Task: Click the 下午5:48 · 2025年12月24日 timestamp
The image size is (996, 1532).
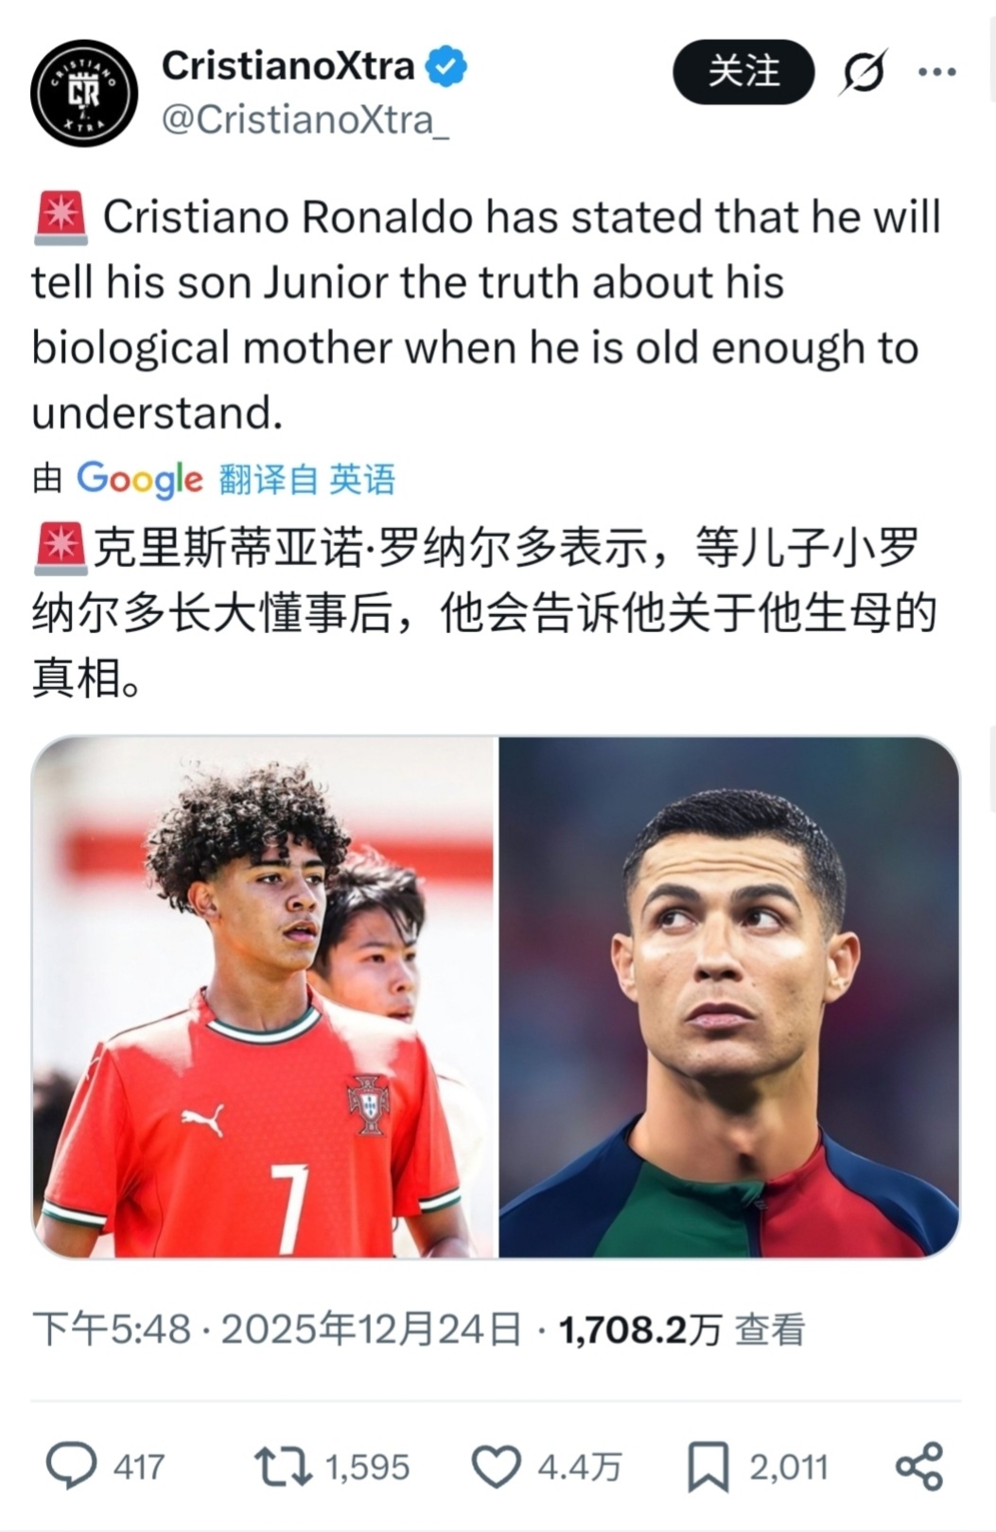Action: point(277,1329)
